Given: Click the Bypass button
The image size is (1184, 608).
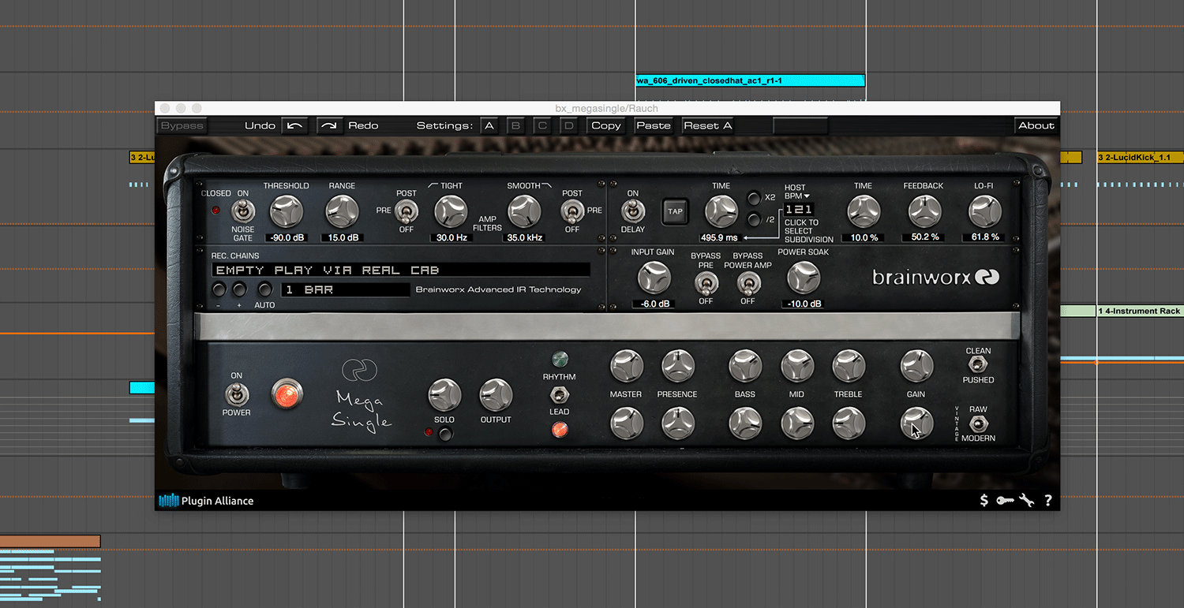Looking at the screenshot, I should (182, 125).
